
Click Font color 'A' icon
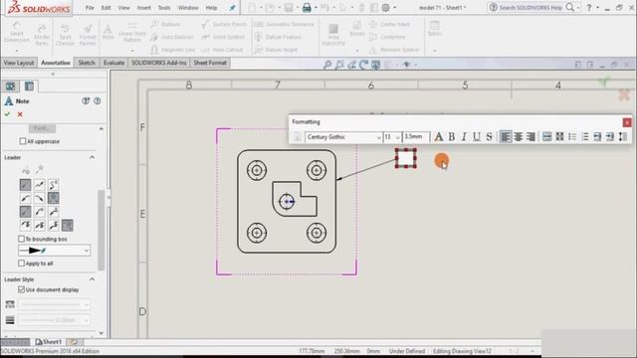(x=439, y=137)
